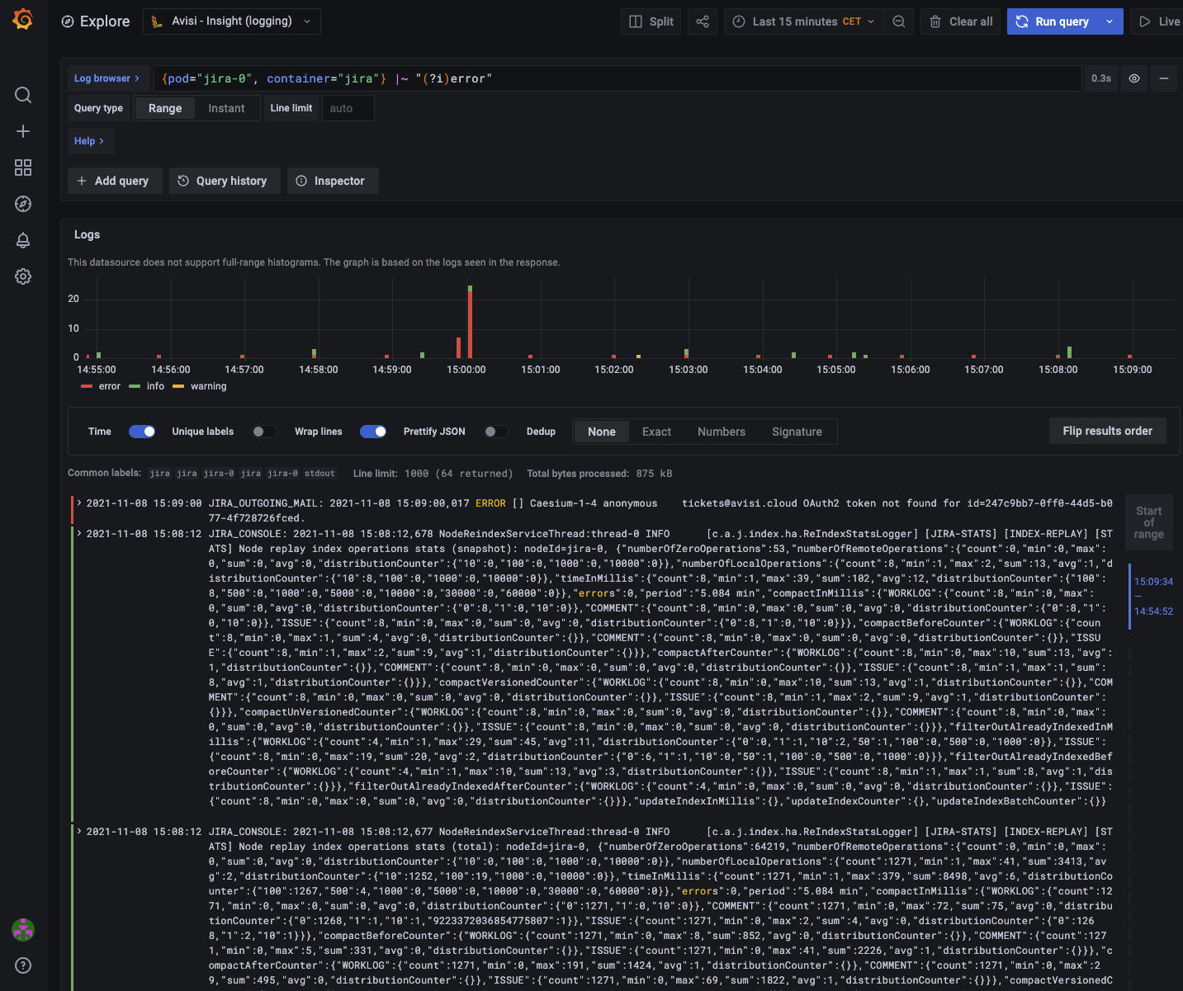1183x991 pixels.
Task: Select dedup option Signature
Action: [797, 432]
